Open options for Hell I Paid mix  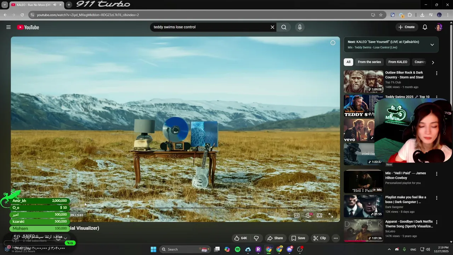coord(436,174)
